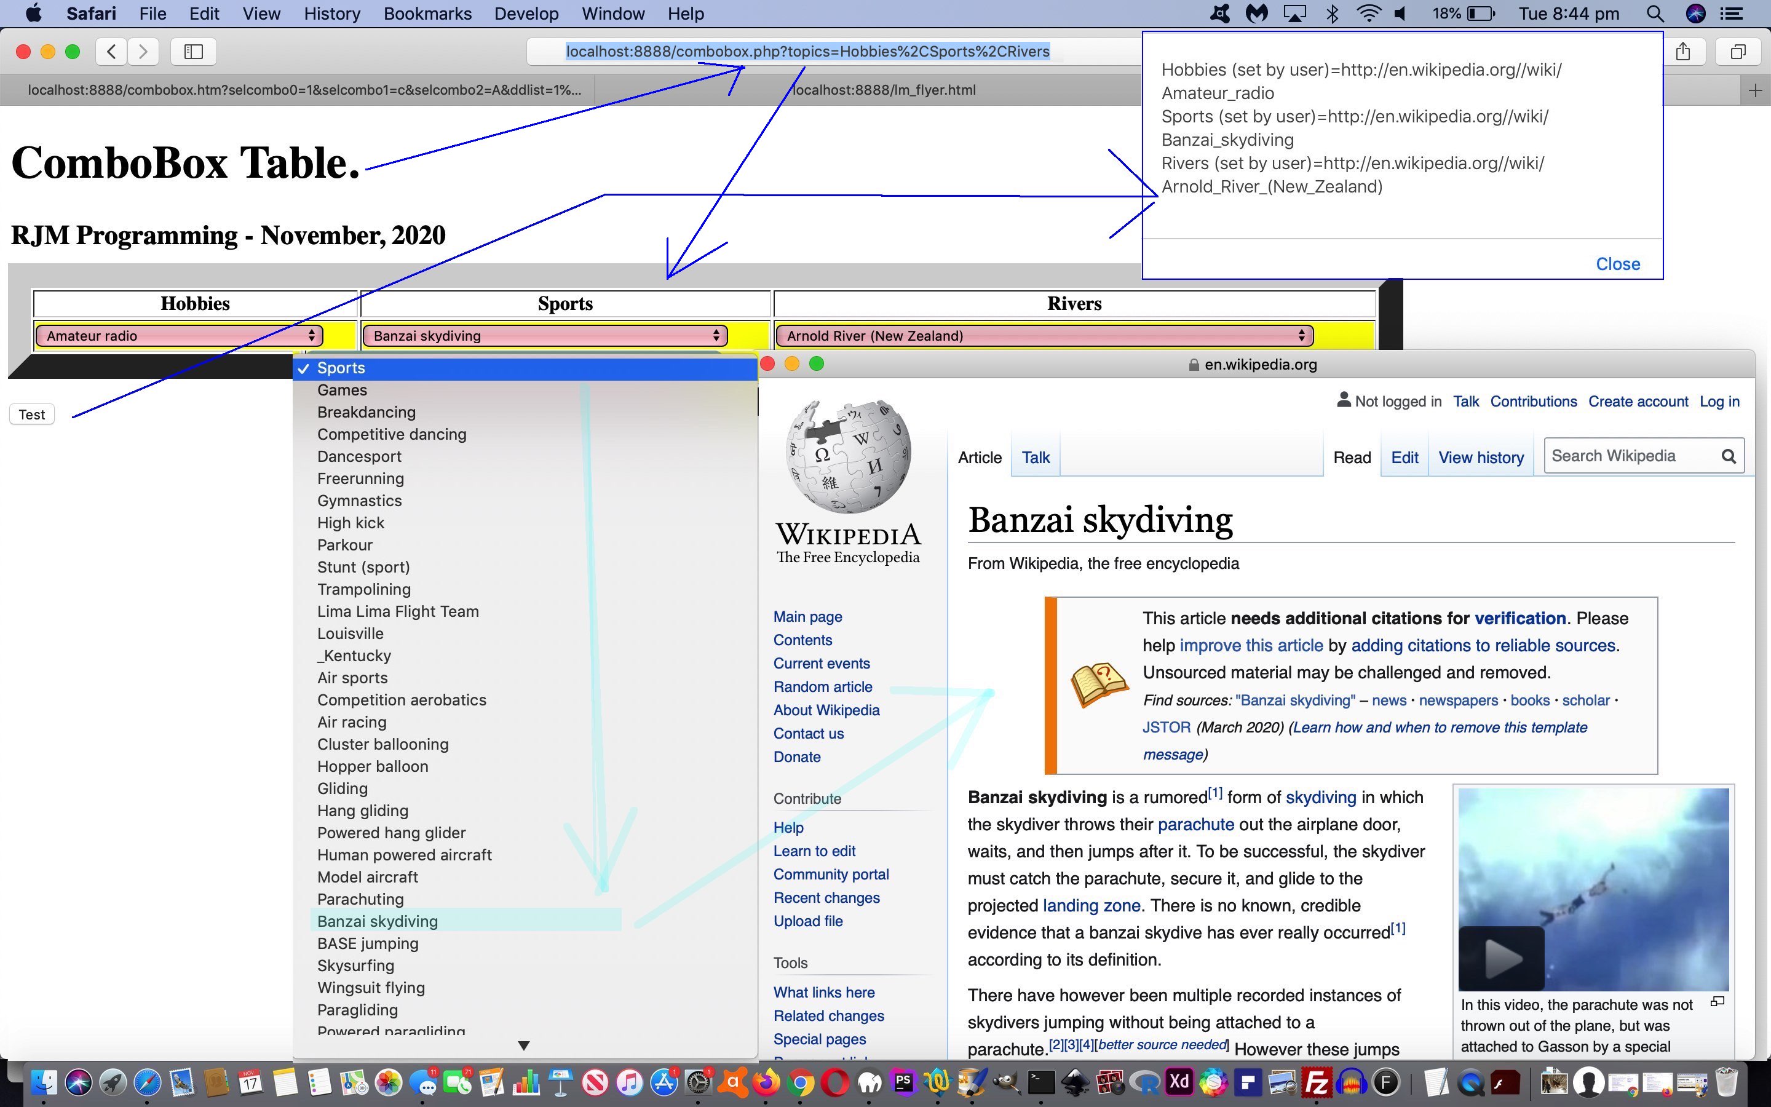
Task: Switch to the Wikipedia Talk tab
Action: [1036, 458]
